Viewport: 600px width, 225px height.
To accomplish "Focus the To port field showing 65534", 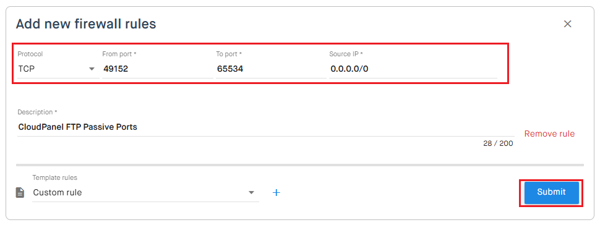I will tap(271, 69).
